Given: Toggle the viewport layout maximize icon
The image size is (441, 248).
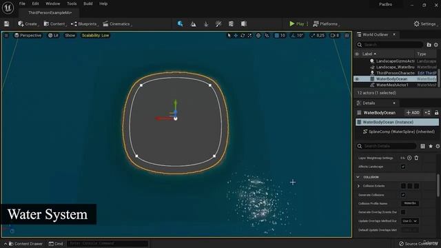Looking at the screenshot, I should [347, 35].
